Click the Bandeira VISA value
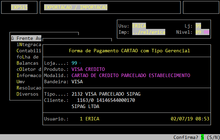Viewport: 220px width, 140px height. click(77, 82)
